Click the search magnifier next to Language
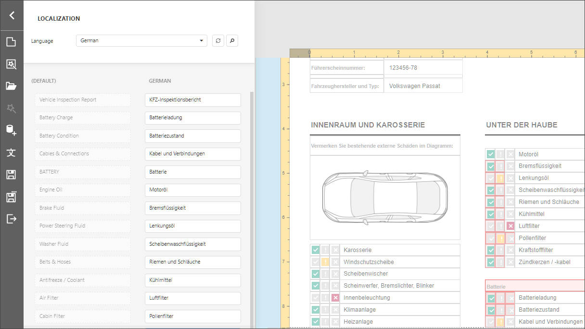 click(232, 41)
